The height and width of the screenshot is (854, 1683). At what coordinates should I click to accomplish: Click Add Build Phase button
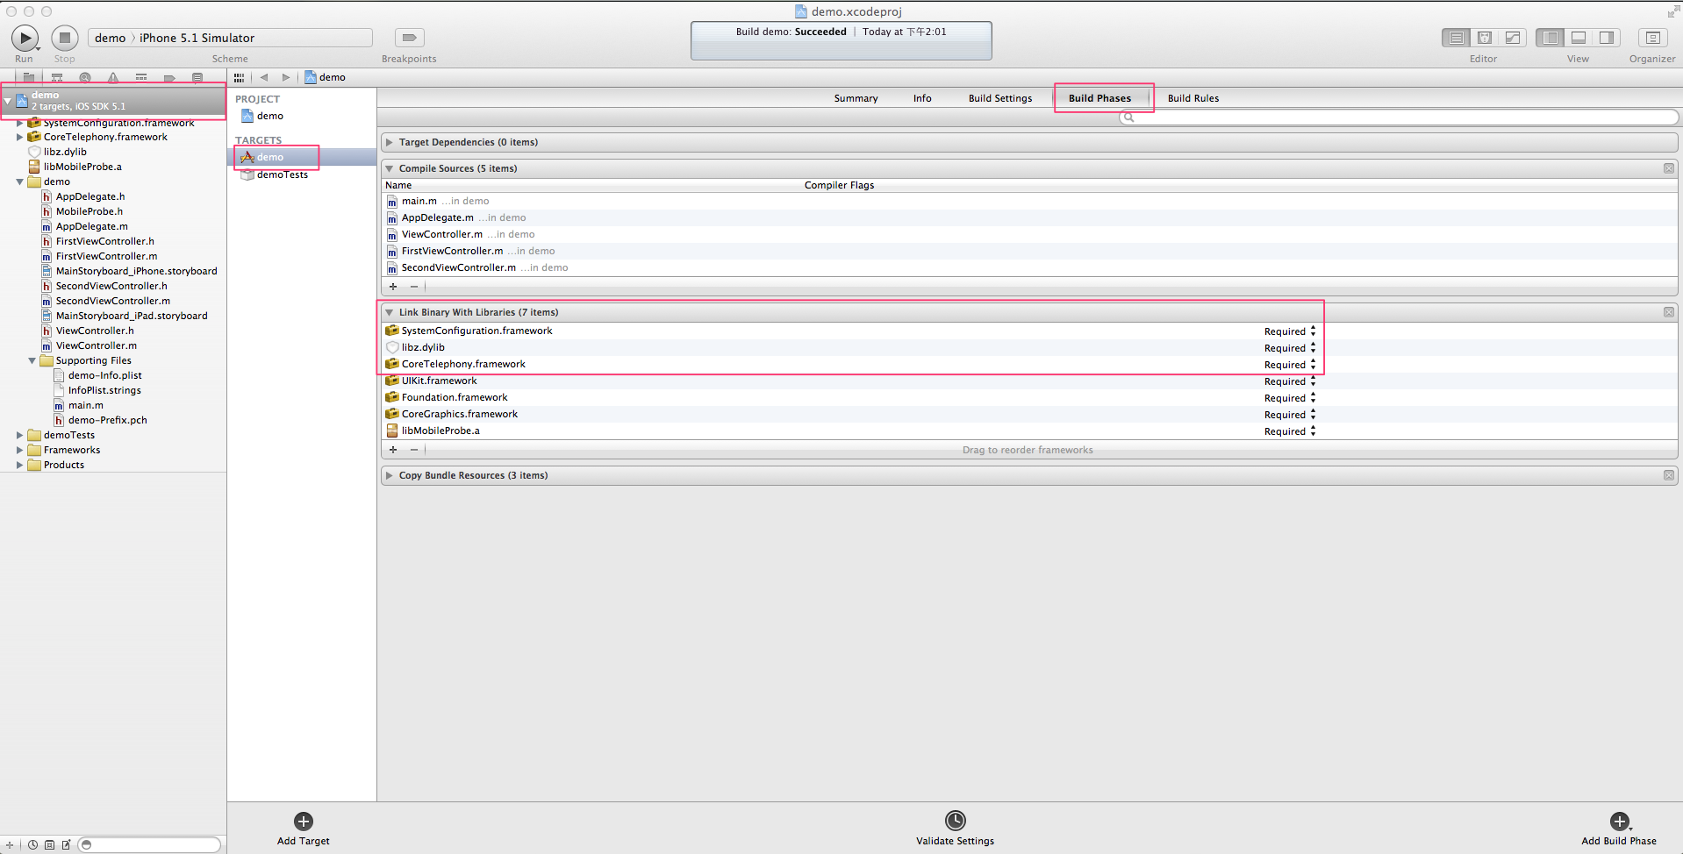1619,828
